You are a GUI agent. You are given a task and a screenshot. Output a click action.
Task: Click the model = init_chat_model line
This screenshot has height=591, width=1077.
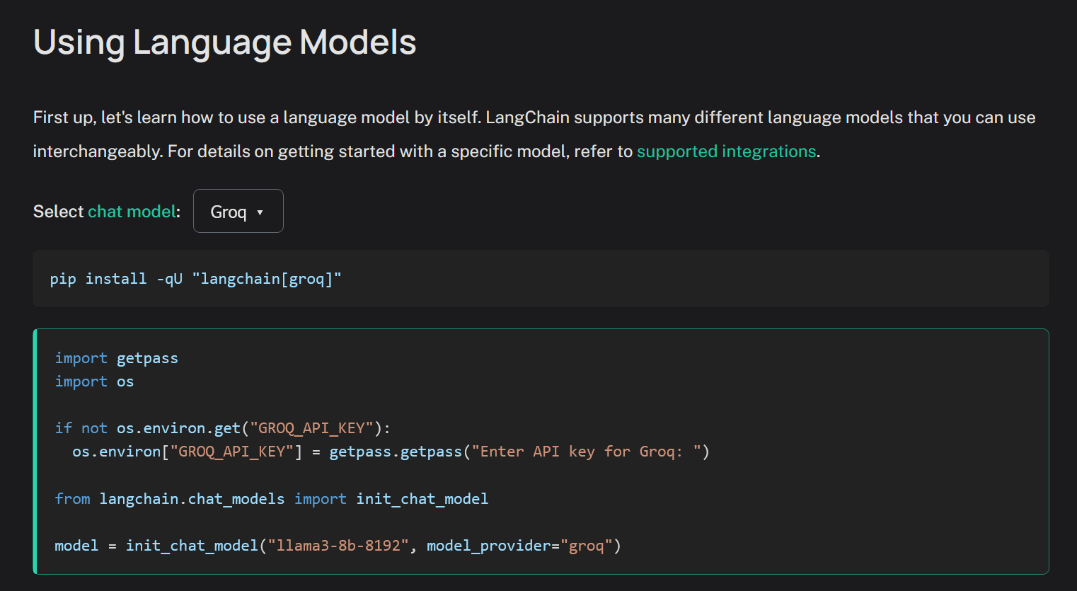tap(338, 546)
